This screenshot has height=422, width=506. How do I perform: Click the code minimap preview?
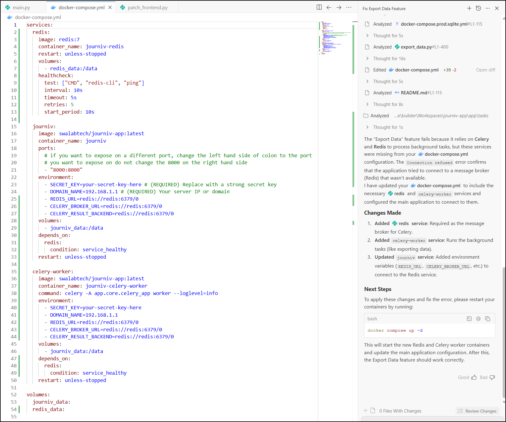[335, 38]
